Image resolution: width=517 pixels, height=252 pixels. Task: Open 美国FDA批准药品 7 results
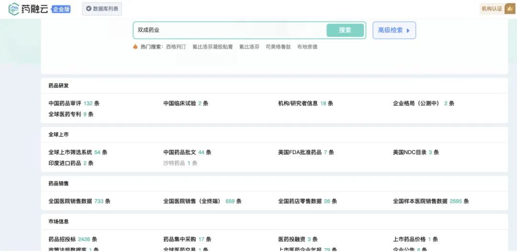[x=305, y=152]
